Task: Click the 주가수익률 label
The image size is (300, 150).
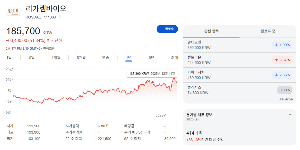Action: (74, 132)
